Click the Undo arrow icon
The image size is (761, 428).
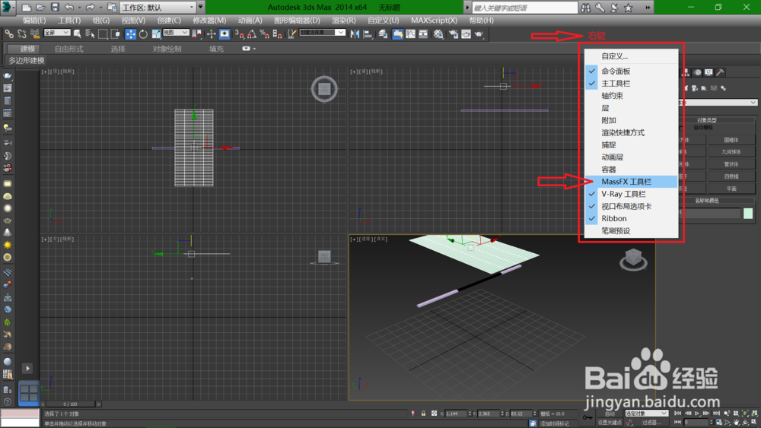coord(69,8)
